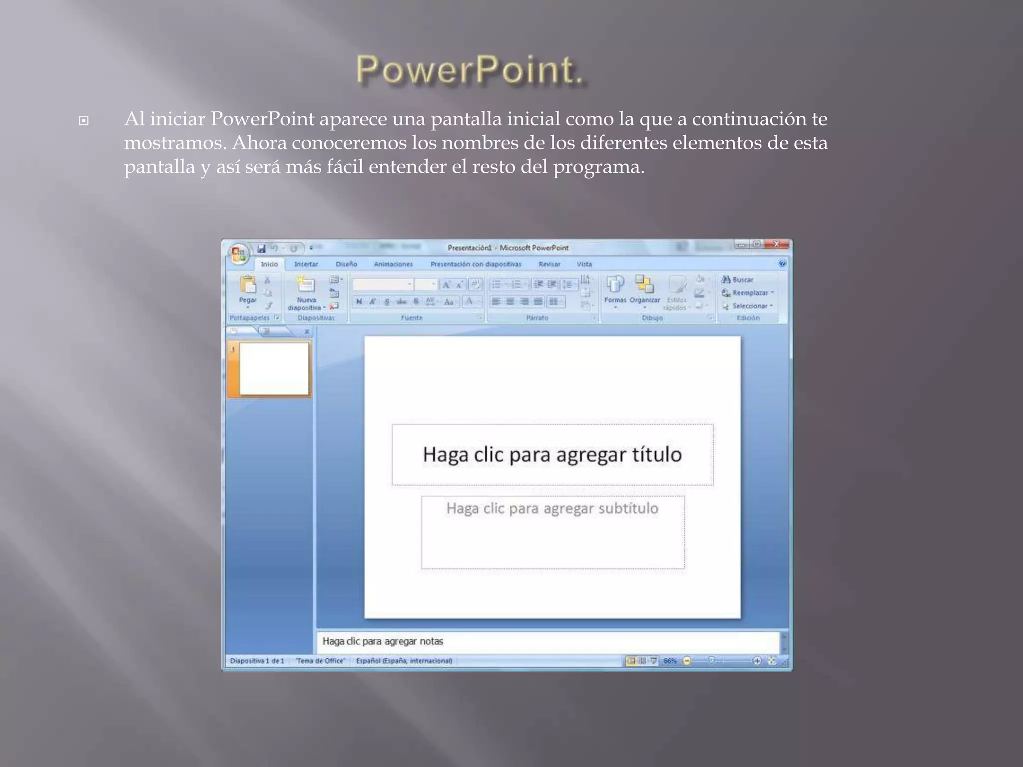Open the Insertar ribbon tab

[306, 264]
